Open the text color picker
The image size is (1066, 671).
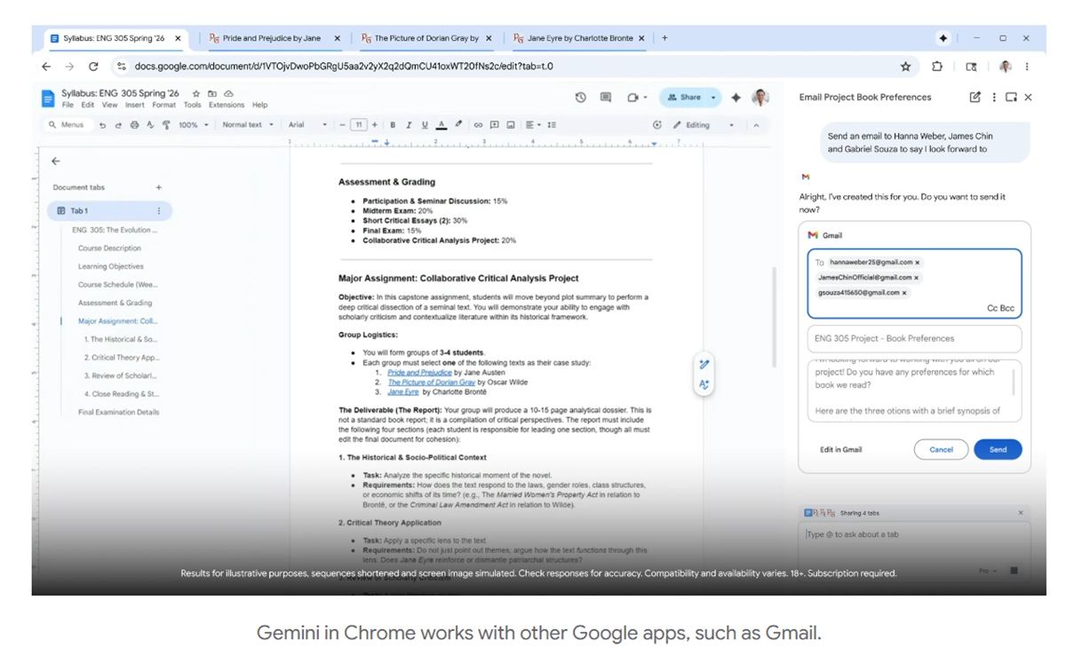click(x=442, y=125)
